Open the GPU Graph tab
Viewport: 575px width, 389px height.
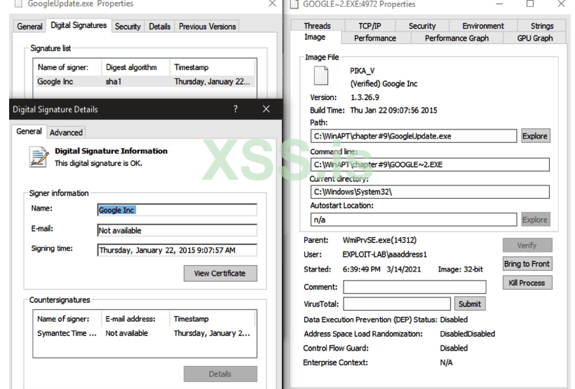tap(534, 38)
